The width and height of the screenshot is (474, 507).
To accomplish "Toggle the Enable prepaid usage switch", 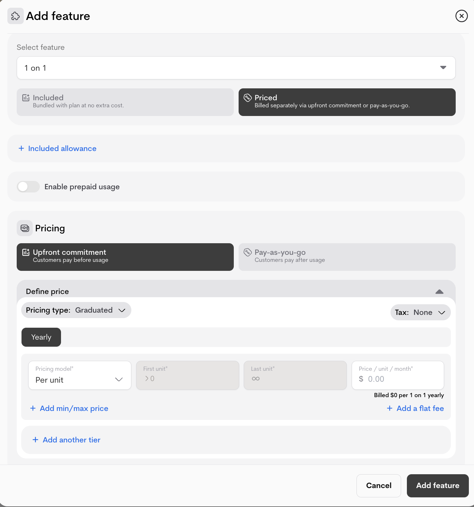I will click(x=28, y=187).
